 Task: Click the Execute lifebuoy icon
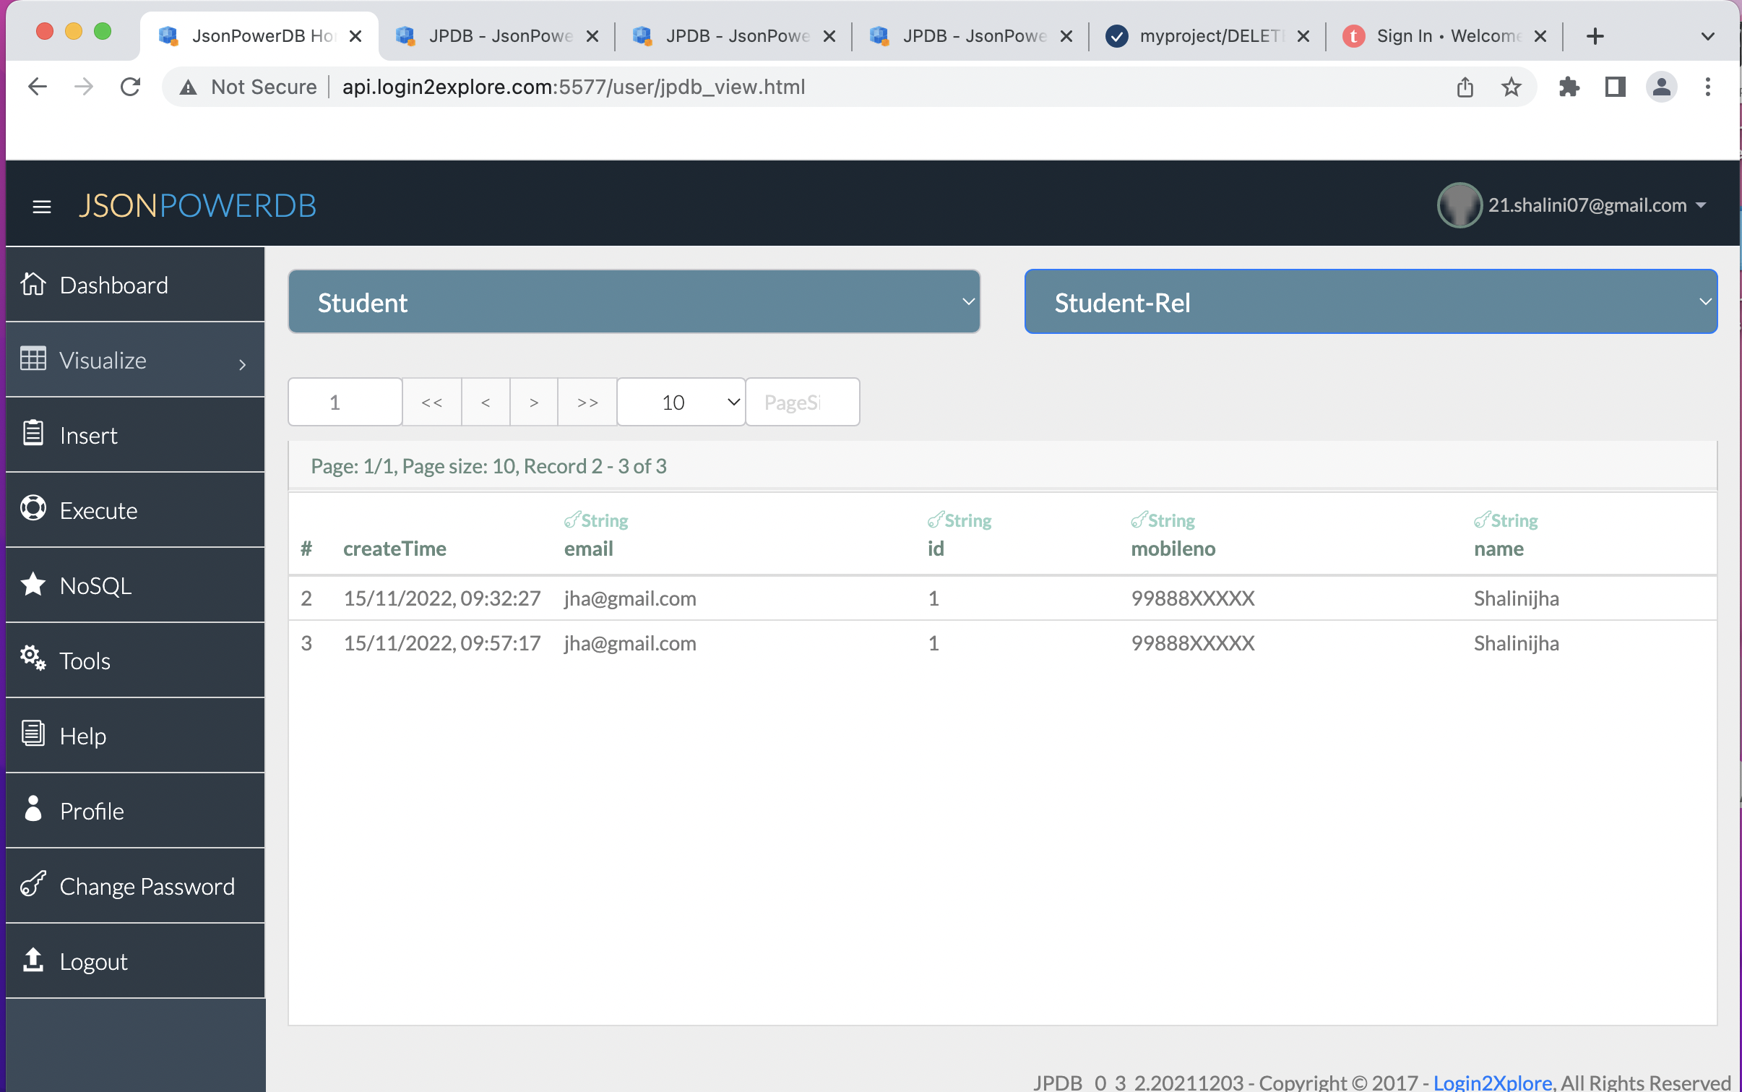coord(33,509)
